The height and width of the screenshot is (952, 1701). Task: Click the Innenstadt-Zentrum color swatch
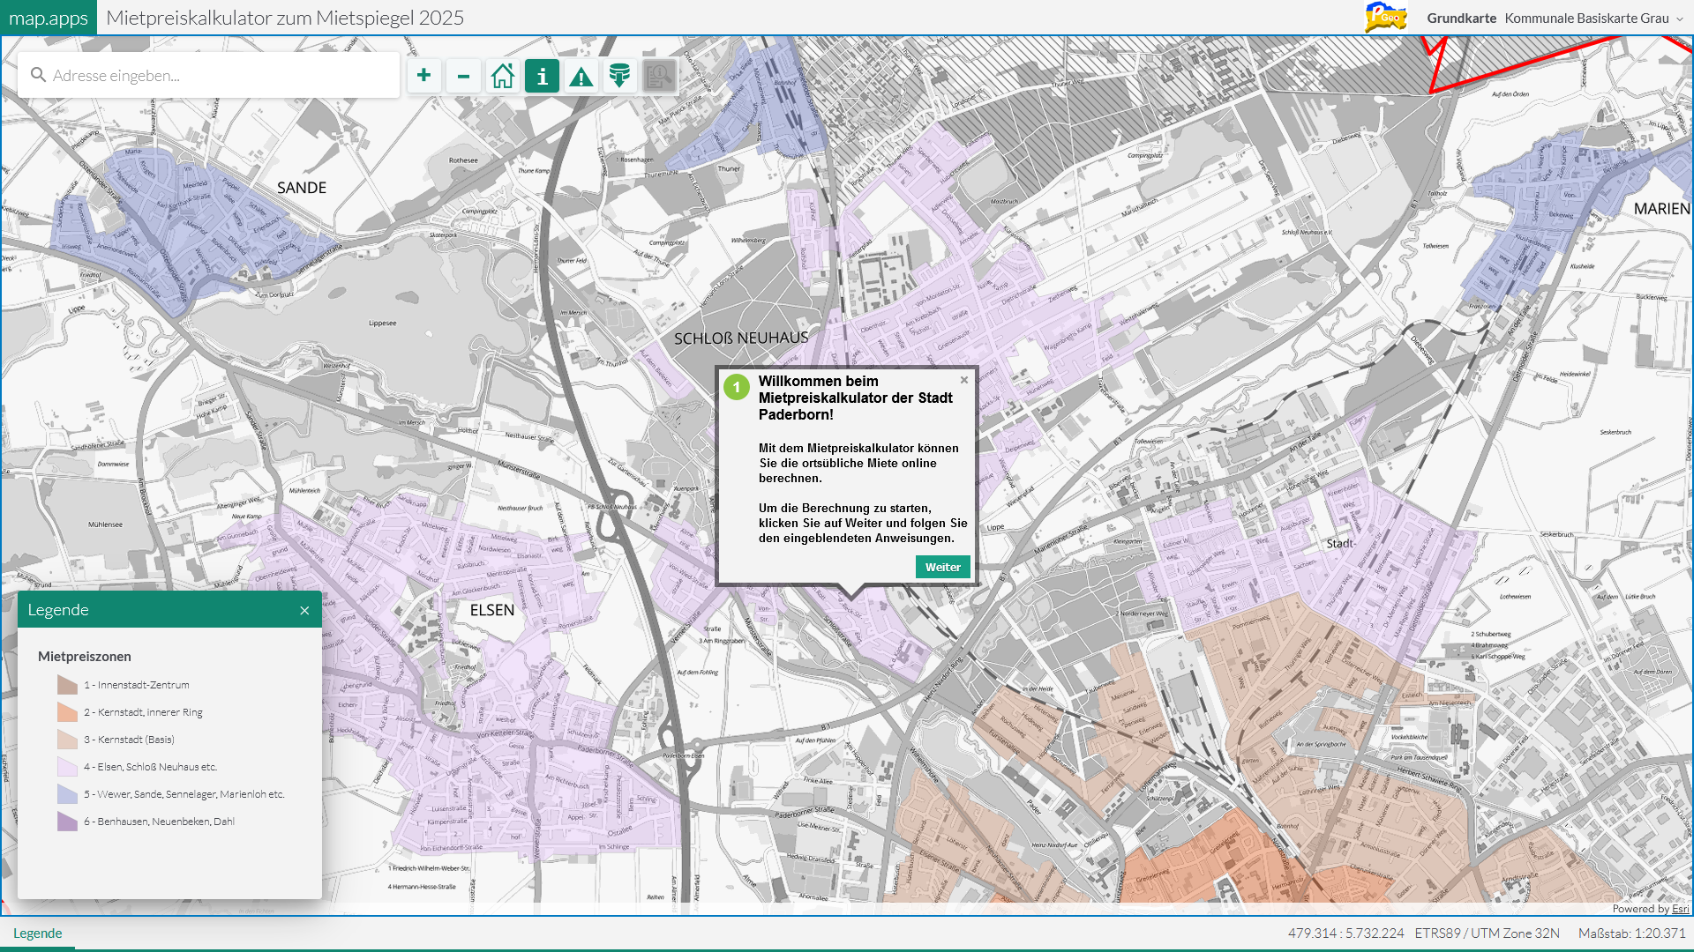pos(67,685)
